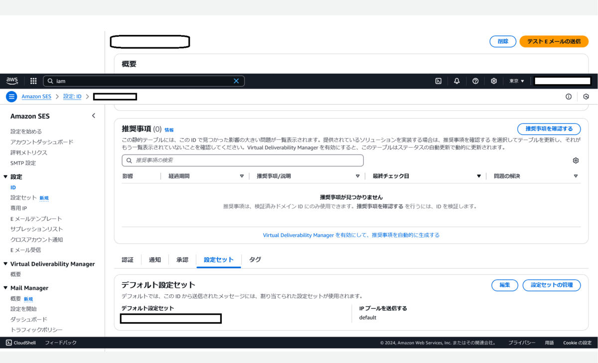Open Cookie の設定 in footer
Viewport: 598px width, 363px height.
point(577,343)
